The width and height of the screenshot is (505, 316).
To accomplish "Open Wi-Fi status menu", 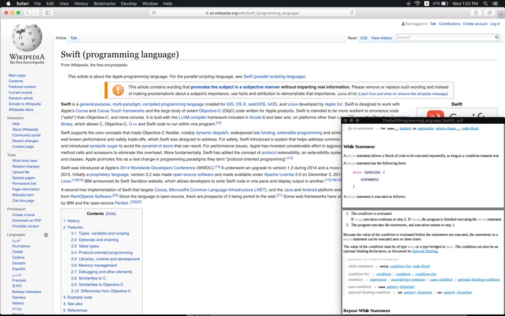I will pyautogui.click(x=417, y=4).
